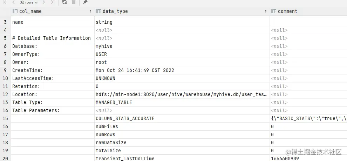
Task: Go to previous page of results
Action: (x=13, y=2)
